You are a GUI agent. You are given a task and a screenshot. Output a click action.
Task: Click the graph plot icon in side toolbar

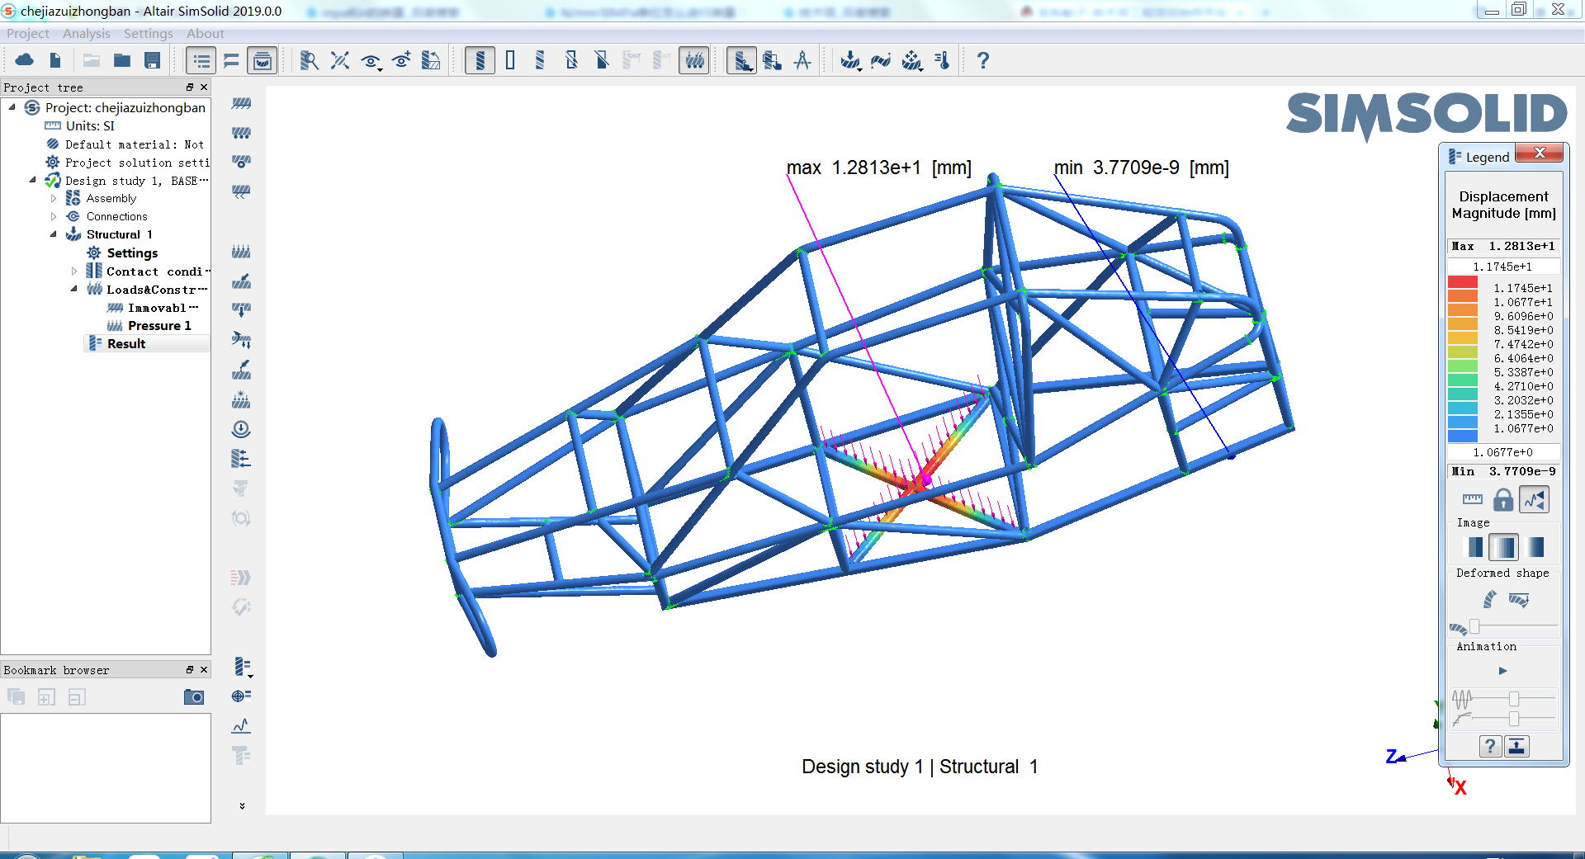(241, 726)
